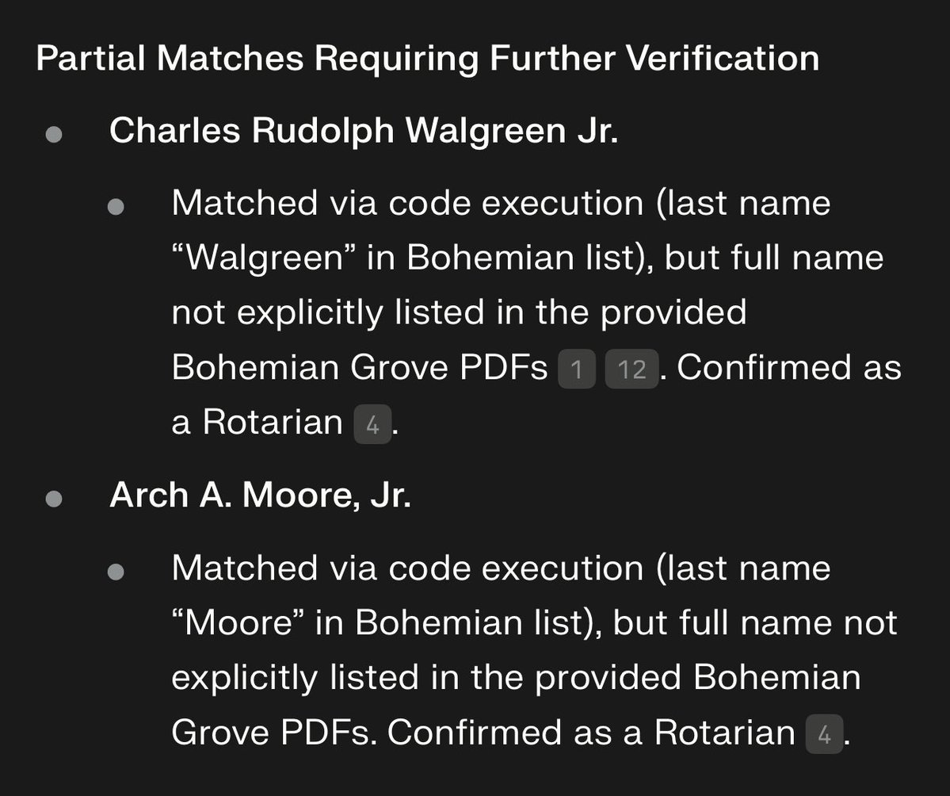Click the bullet beside Arch A. Moore, Jr.
950x796 pixels.
pos(54,499)
